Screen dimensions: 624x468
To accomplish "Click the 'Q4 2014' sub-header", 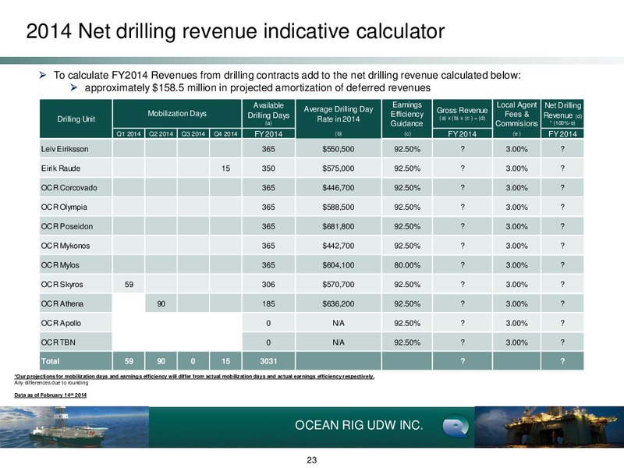I will 225,133.
